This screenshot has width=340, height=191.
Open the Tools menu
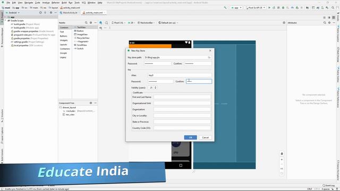tap(77, 3)
